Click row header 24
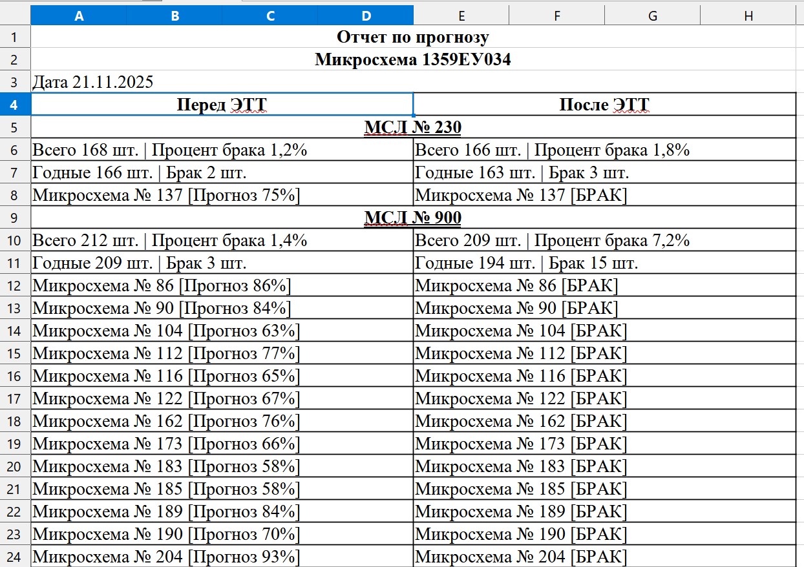Viewport: 804px width, 567px height. (x=16, y=557)
